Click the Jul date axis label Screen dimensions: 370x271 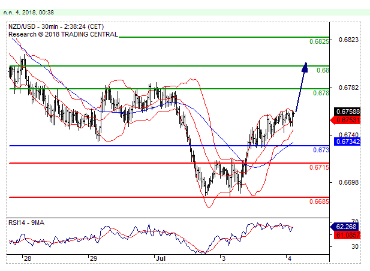coord(161,259)
